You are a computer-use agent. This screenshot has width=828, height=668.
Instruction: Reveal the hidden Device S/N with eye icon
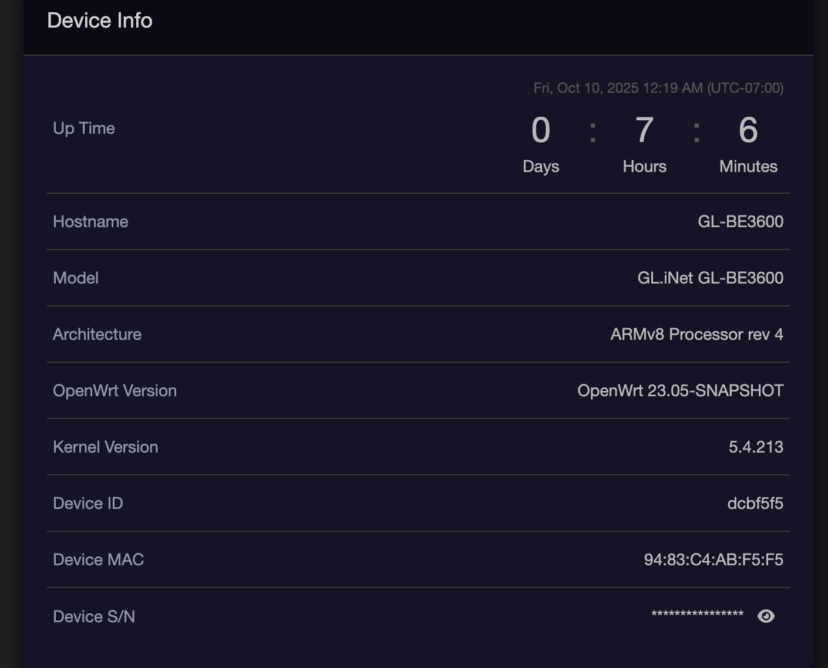pyautogui.click(x=766, y=616)
